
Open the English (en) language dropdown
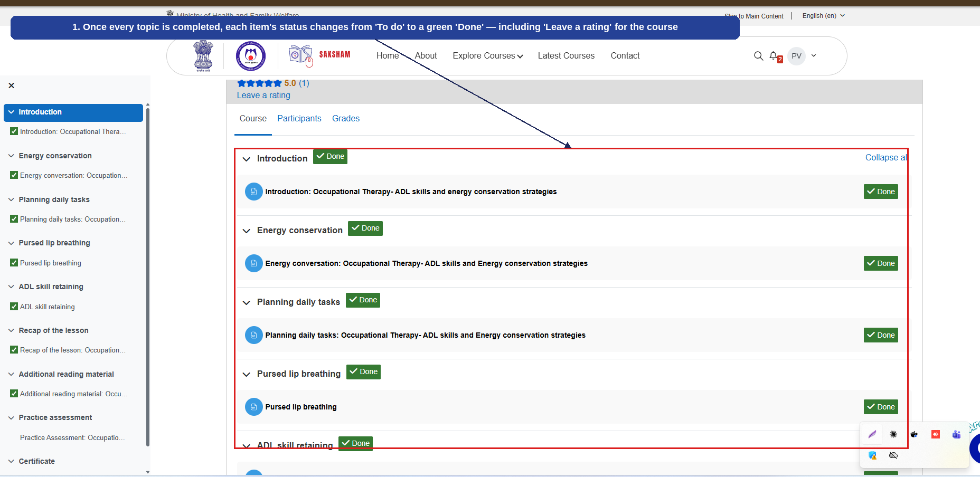[x=823, y=16]
